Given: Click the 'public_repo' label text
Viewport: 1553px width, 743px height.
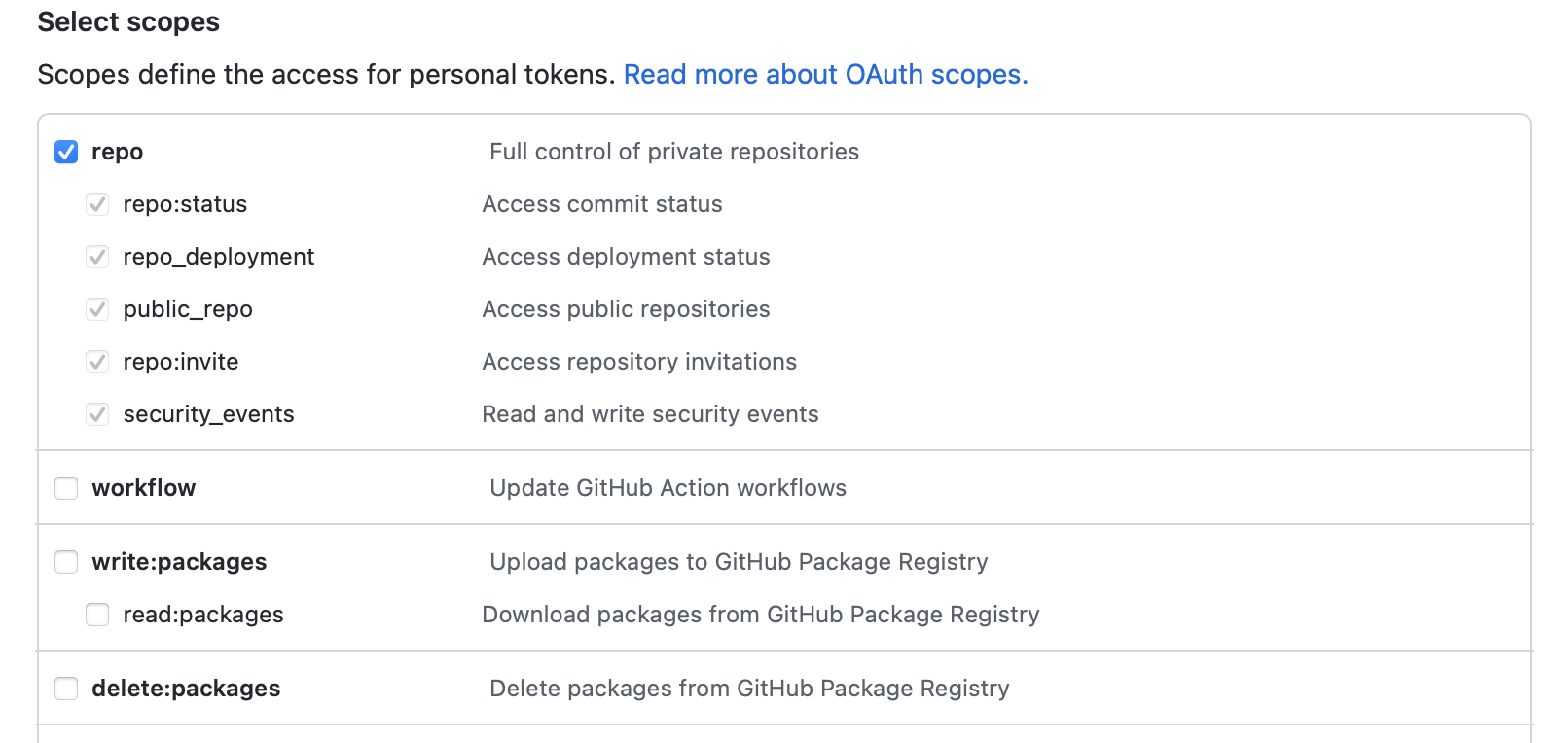Looking at the screenshot, I should (x=188, y=309).
